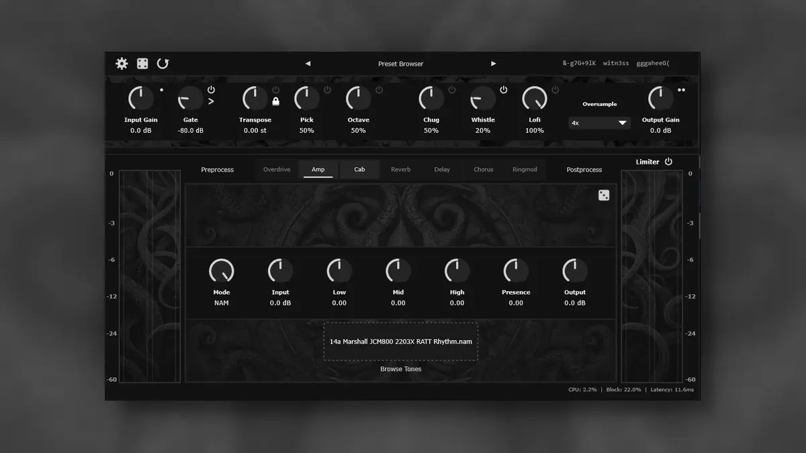Select the Amp tab
Viewport: 806px width, 453px height.
[x=318, y=169]
